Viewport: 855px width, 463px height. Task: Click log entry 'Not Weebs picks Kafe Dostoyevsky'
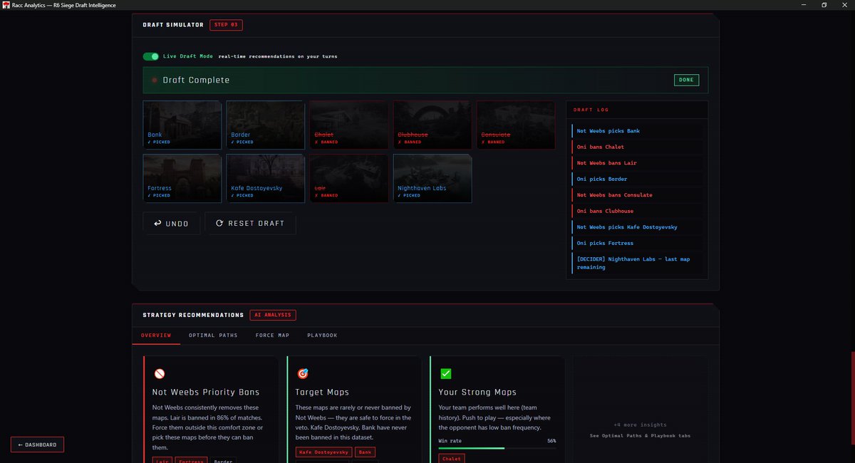637,227
